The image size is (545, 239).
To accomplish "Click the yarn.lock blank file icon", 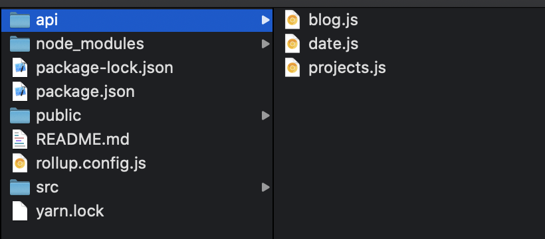I will pyautogui.click(x=20, y=211).
